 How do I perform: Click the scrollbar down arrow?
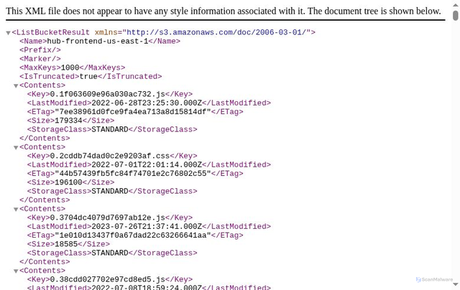(455, 284)
